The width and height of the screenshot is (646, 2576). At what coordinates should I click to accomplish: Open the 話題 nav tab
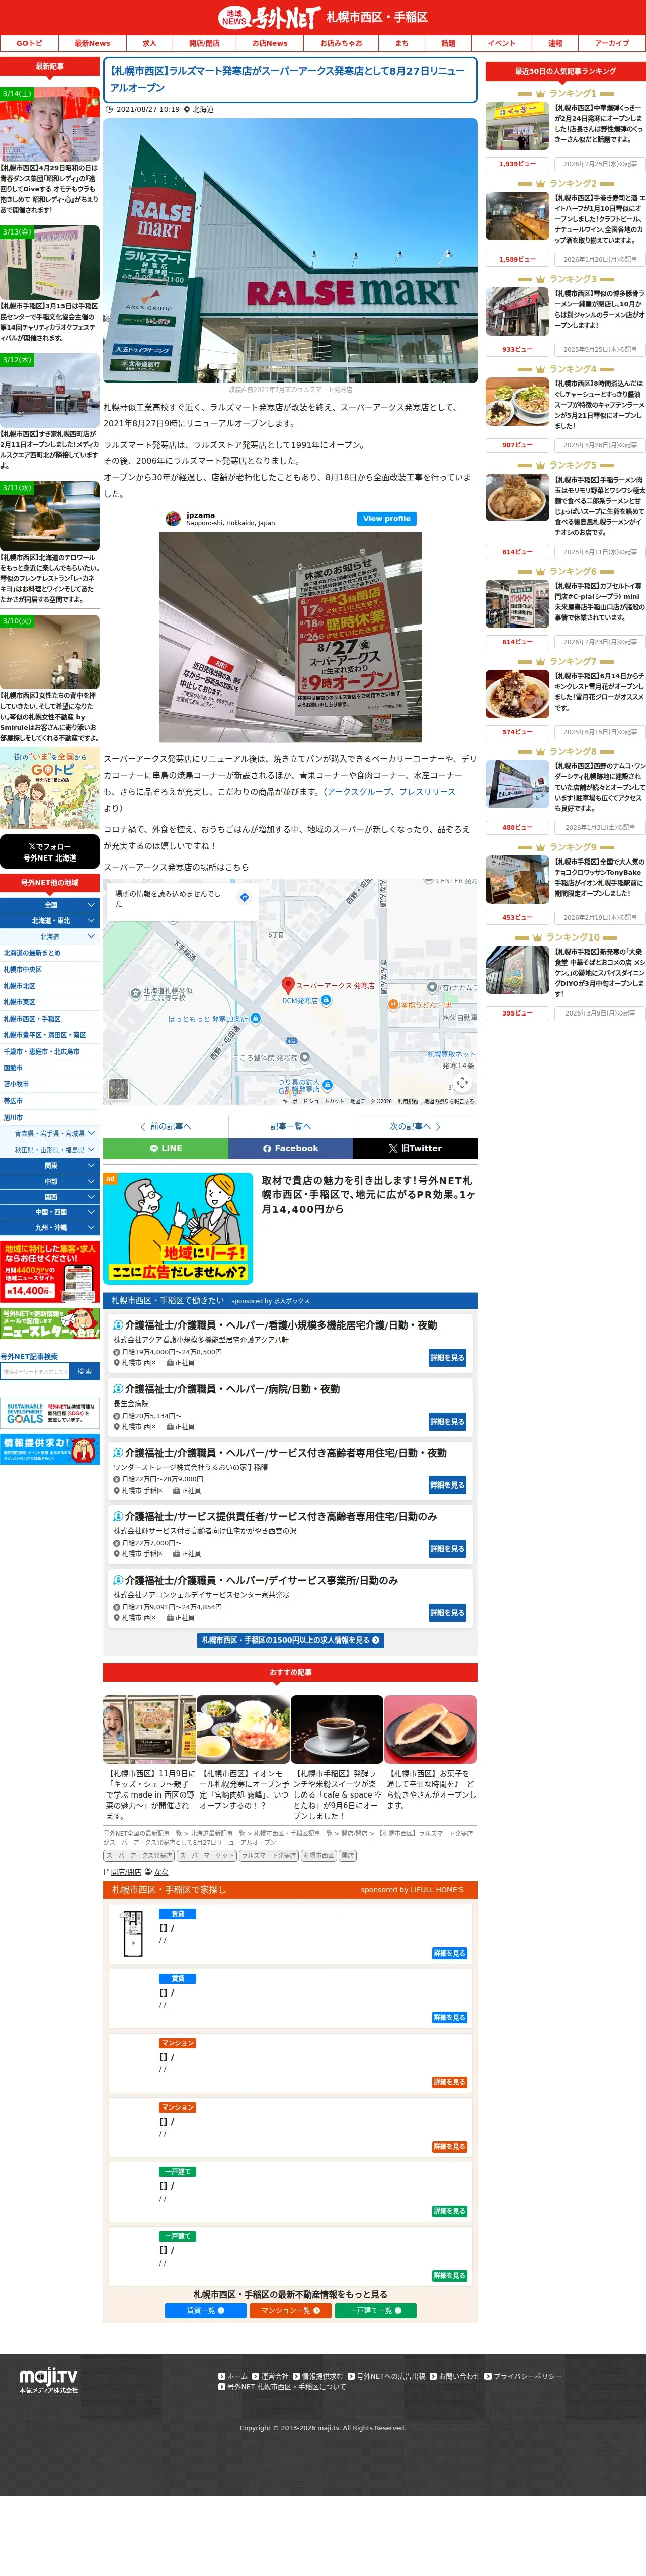pos(448,43)
